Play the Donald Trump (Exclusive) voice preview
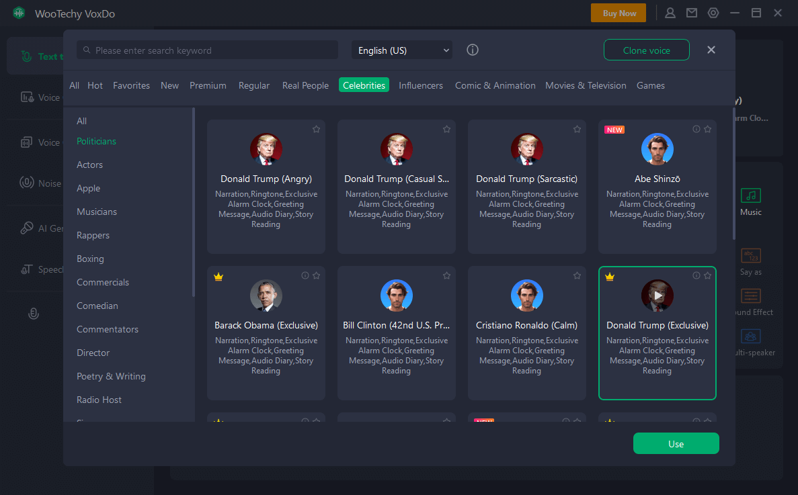 point(657,296)
